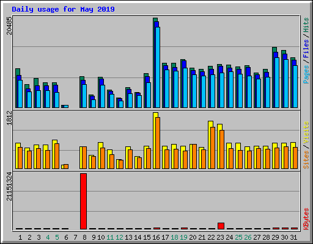Click the hits/files/pages bar for day 19
The height and width of the screenshot is (244, 313).
click(184, 84)
